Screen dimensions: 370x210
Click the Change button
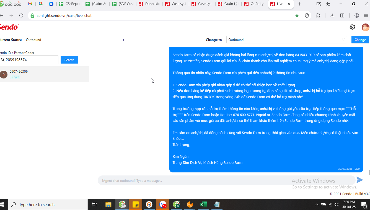coord(360,40)
